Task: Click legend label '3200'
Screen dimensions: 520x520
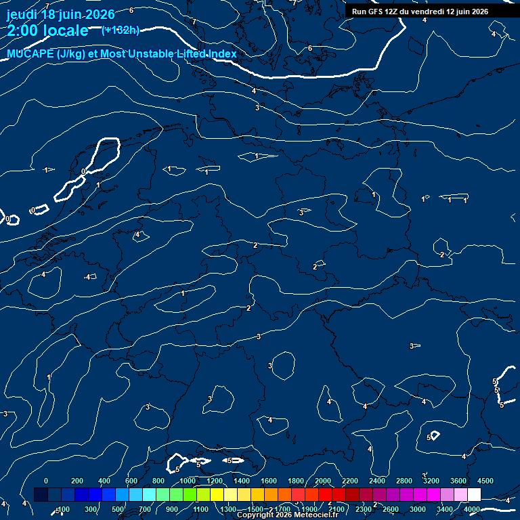Action: 431,481
